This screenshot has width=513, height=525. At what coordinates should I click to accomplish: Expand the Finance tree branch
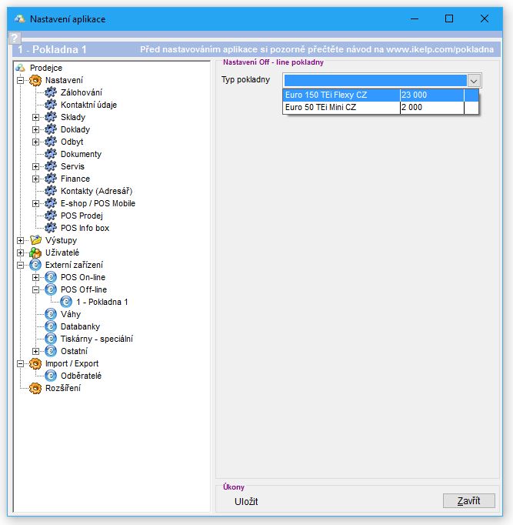point(35,179)
